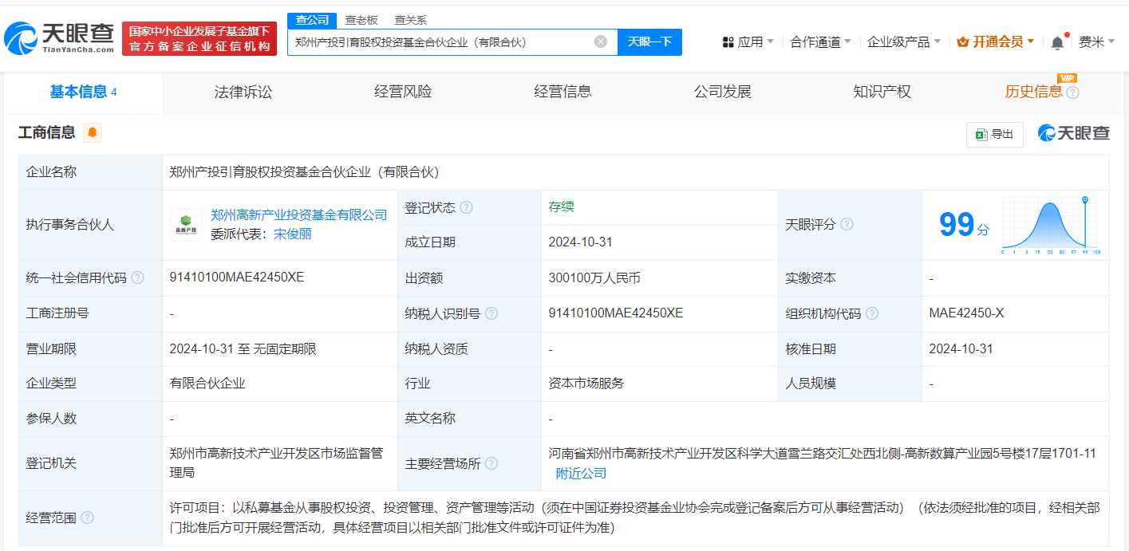The width and height of the screenshot is (1129, 551).
Task: Expand the 应用 dropdown menu
Action: click(x=748, y=42)
